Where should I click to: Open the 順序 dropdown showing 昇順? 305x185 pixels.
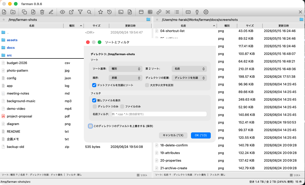(x=125, y=78)
